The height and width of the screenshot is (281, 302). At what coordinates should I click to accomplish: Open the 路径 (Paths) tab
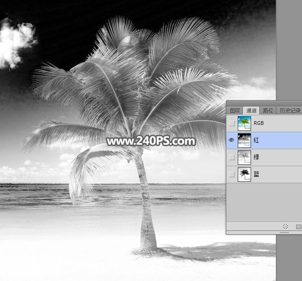point(268,111)
